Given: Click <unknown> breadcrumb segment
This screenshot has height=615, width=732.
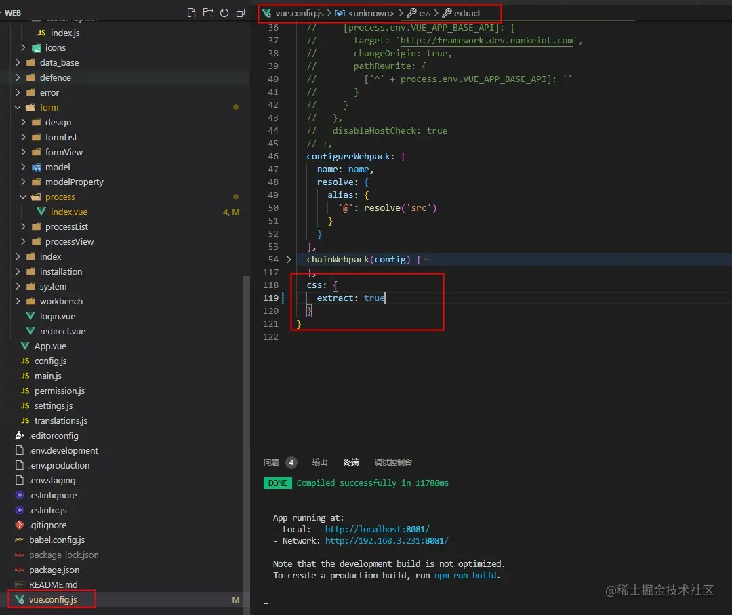Looking at the screenshot, I should pos(371,14).
